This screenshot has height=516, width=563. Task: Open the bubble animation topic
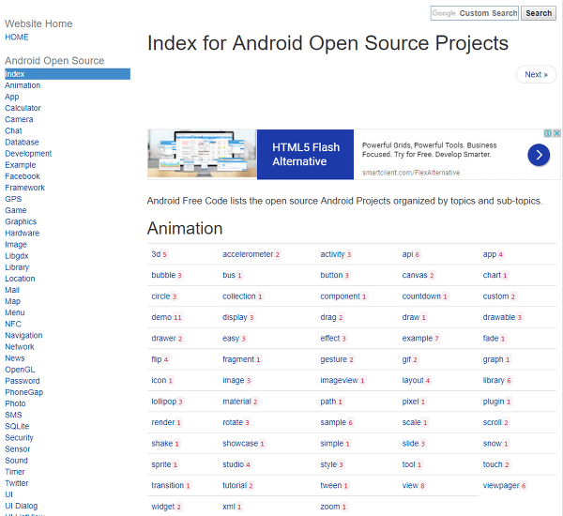[163, 275]
